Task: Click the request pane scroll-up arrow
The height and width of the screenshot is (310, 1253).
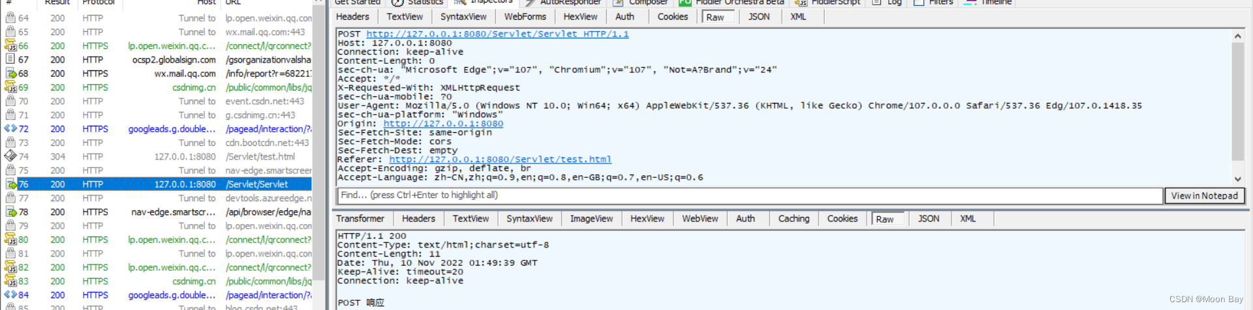Action: coord(1237,36)
